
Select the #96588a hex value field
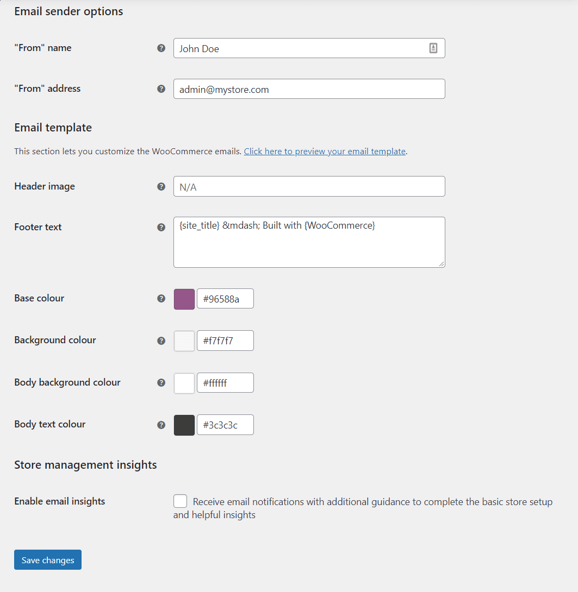[x=225, y=298]
